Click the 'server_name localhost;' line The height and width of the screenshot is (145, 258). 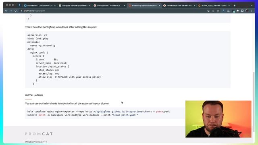(x=52, y=63)
